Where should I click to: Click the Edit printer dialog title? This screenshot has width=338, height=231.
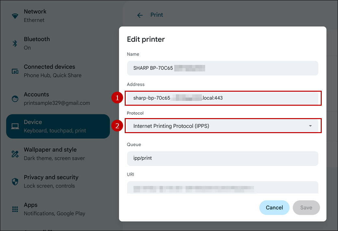coord(146,39)
